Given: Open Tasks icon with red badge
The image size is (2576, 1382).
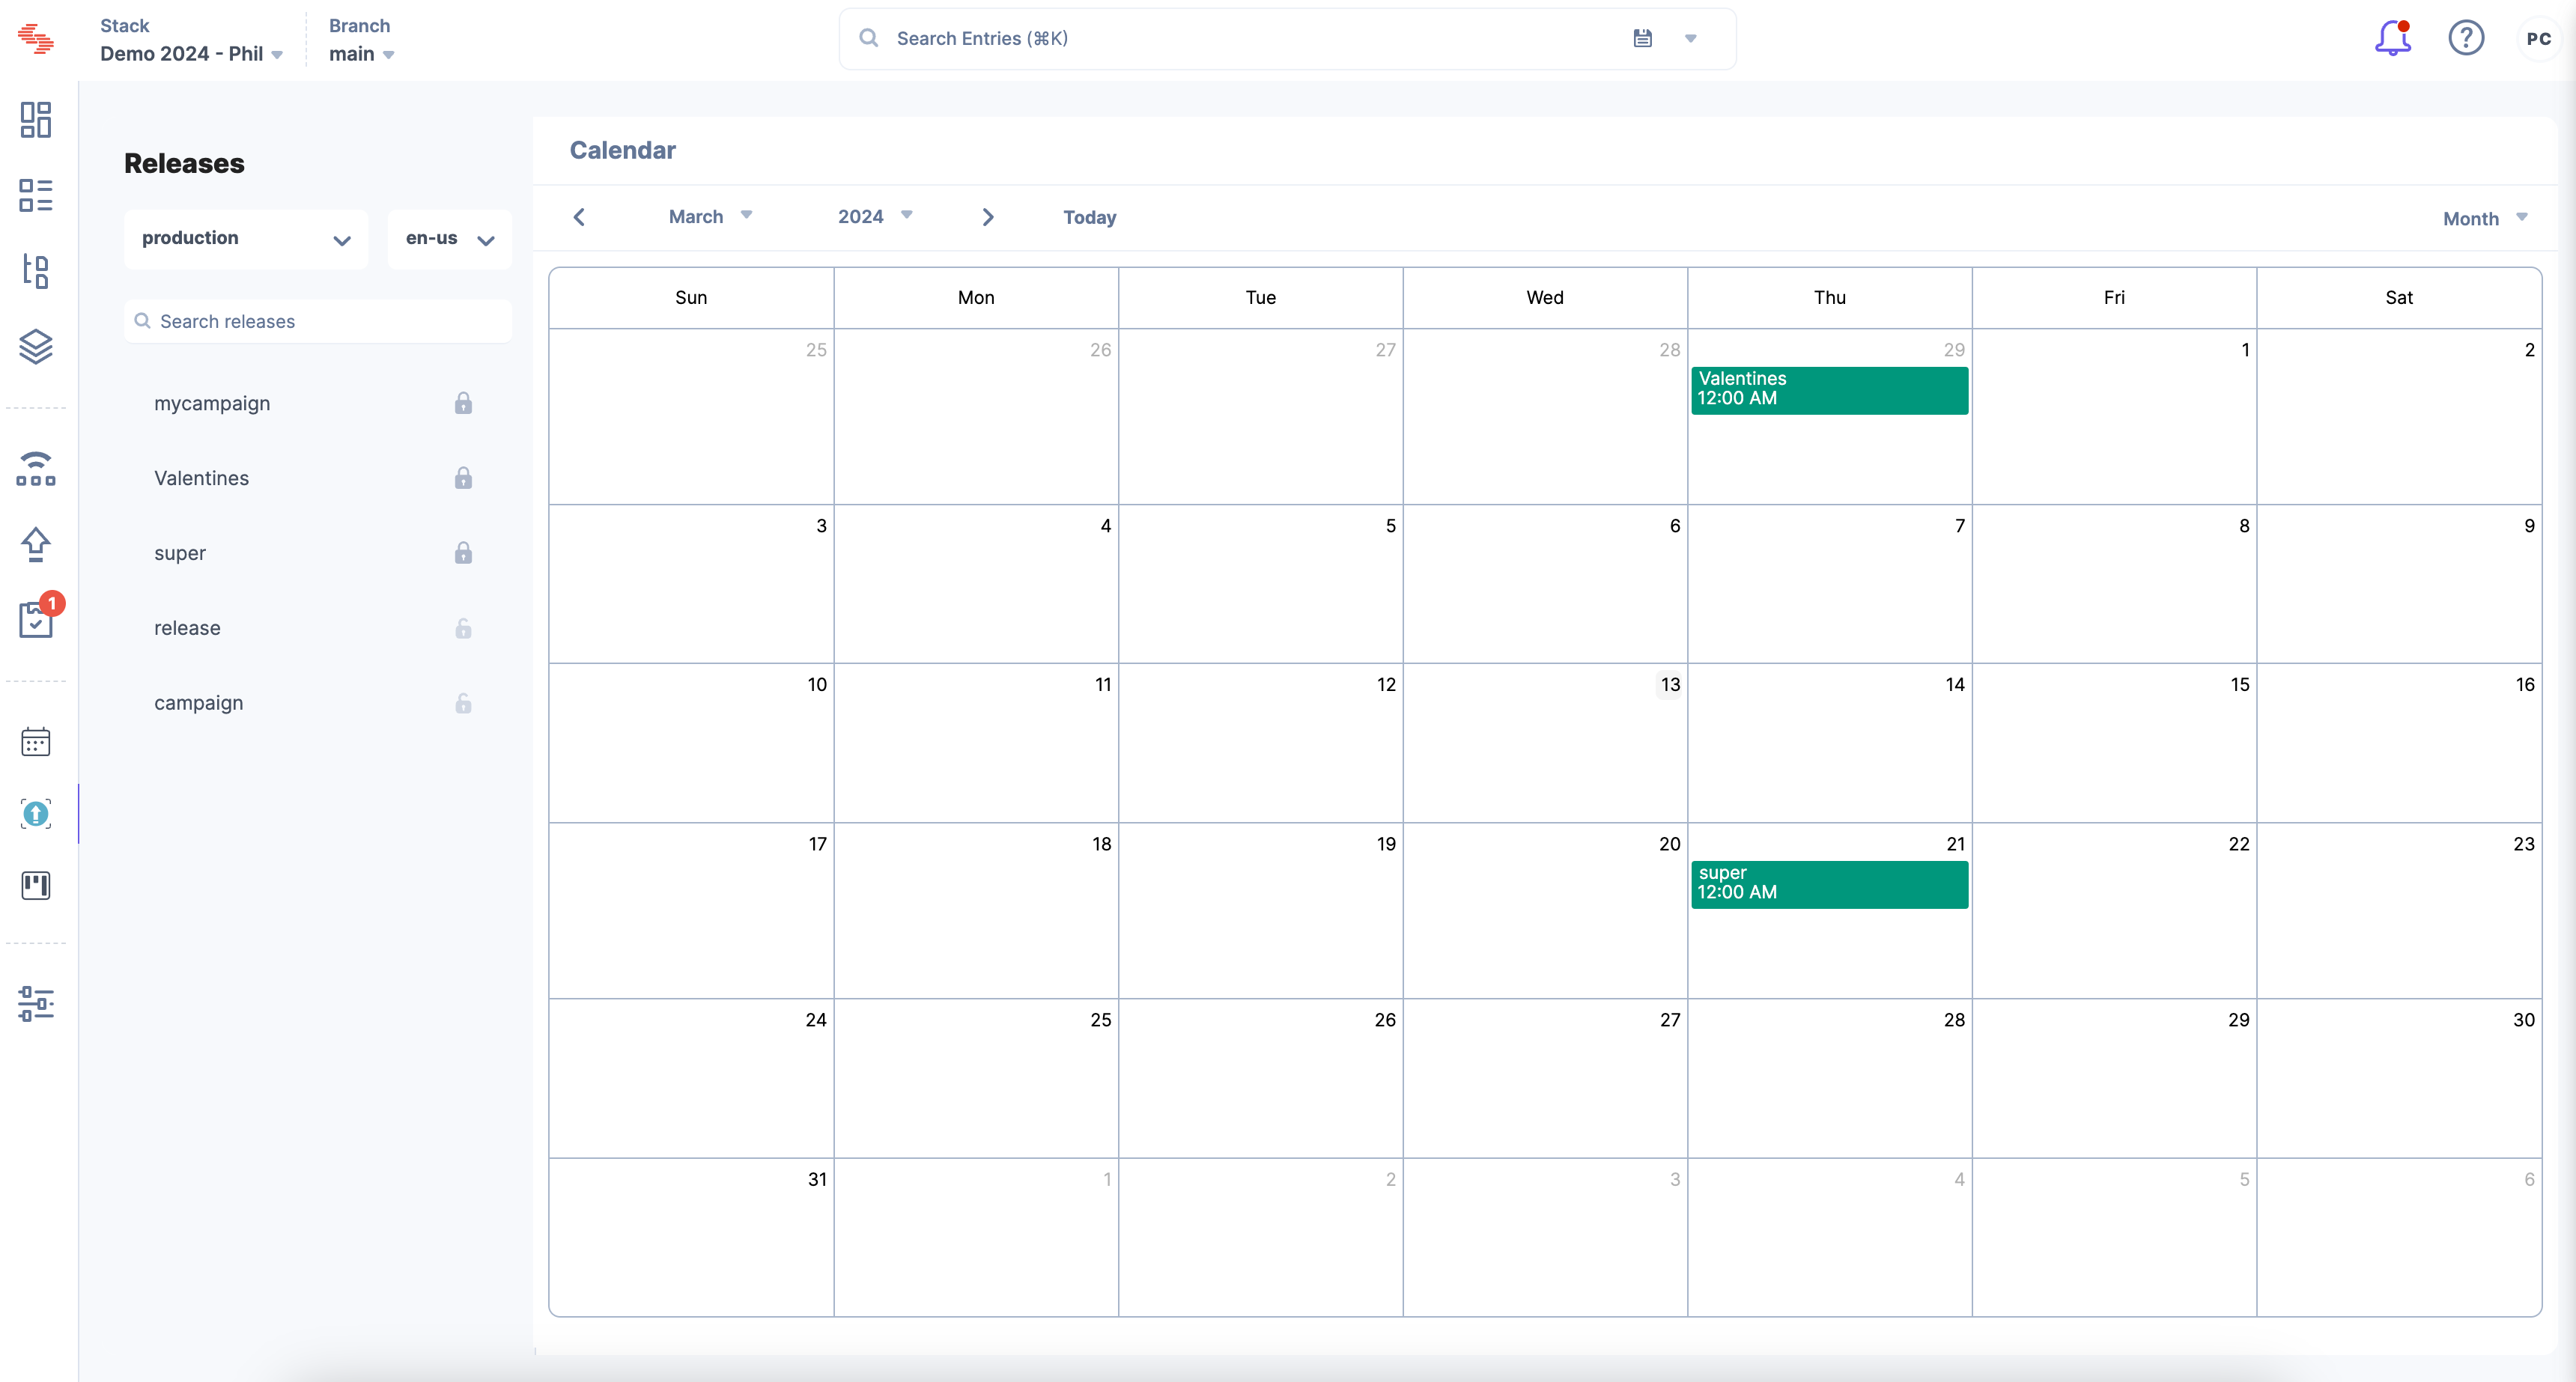Looking at the screenshot, I should coord(36,620).
